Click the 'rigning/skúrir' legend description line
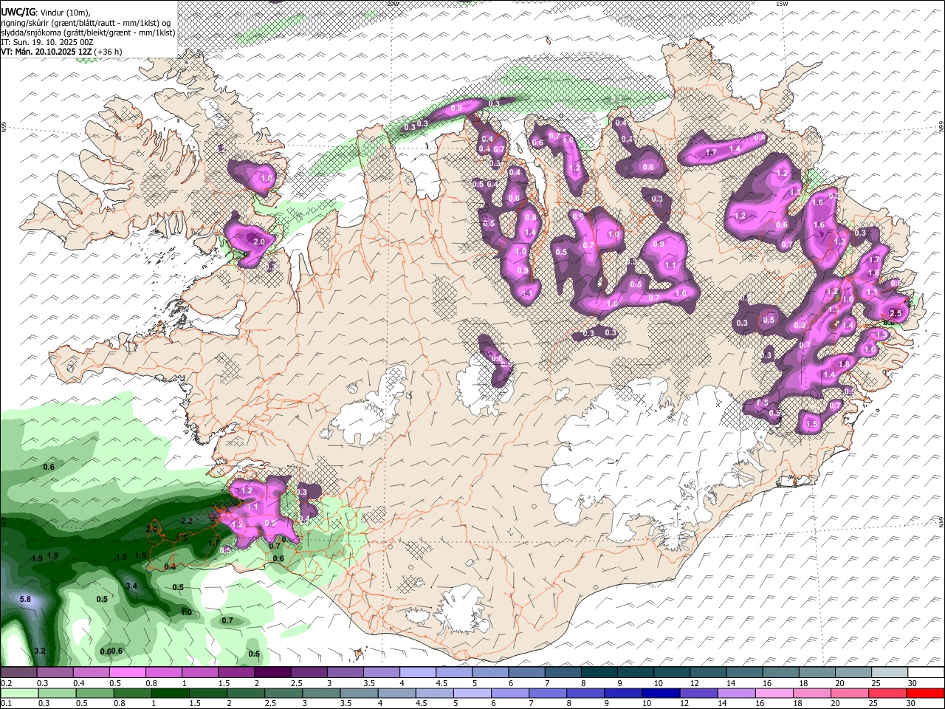 (86, 23)
